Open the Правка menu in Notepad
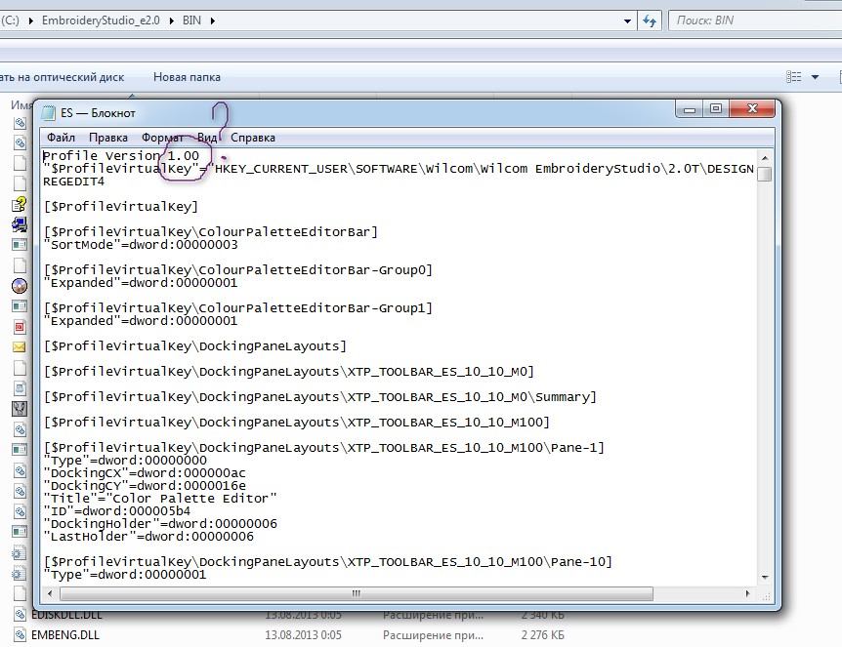Viewport: 842px width, 647px height. [107, 138]
